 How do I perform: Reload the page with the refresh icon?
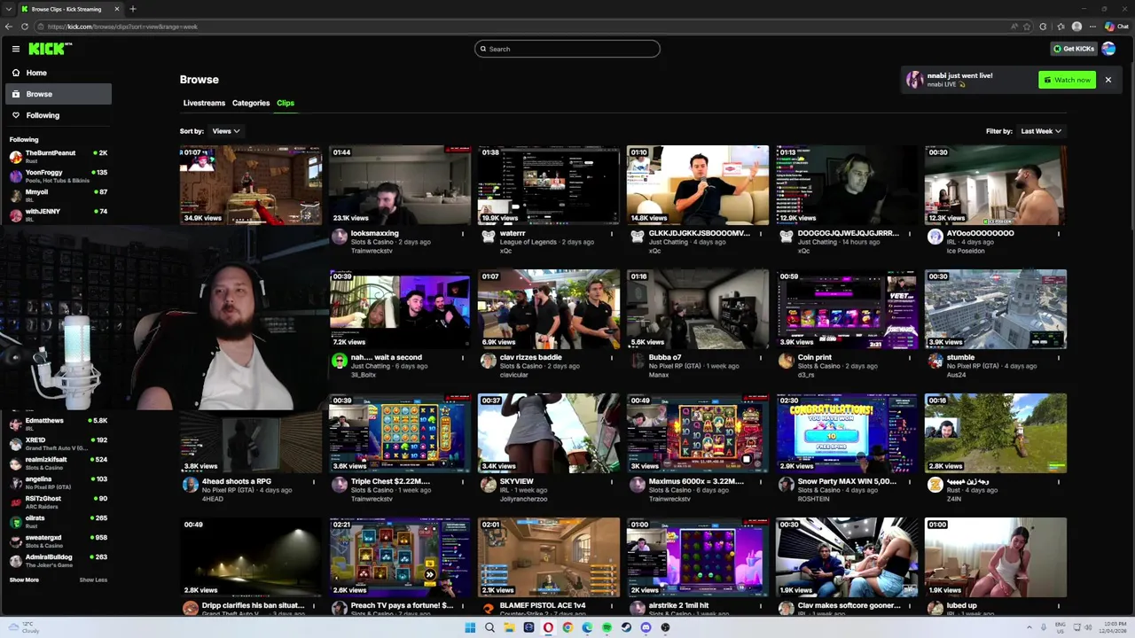[x=25, y=27]
